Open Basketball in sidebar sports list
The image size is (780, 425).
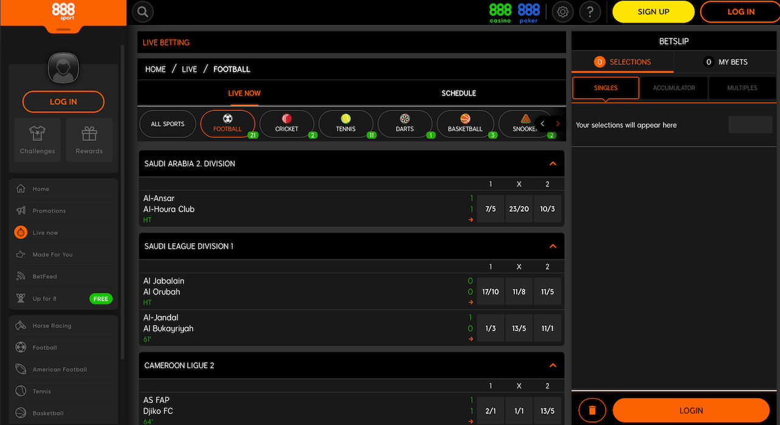pos(63,413)
